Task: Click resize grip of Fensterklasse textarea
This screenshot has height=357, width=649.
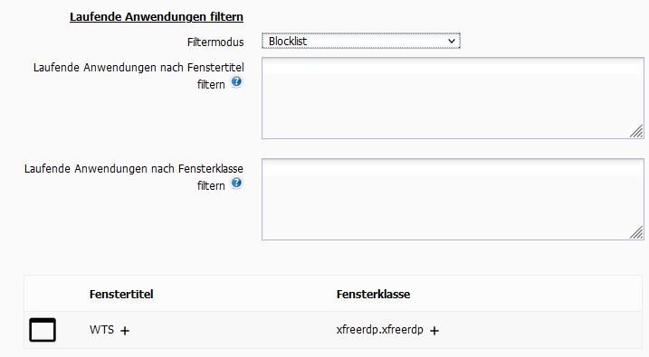Action: click(x=636, y=233)
